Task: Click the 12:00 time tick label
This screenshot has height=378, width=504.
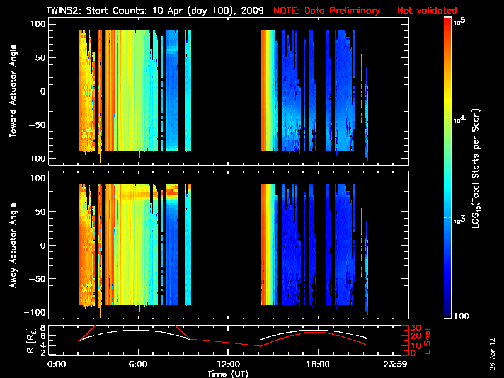Action: pos(228,365)
